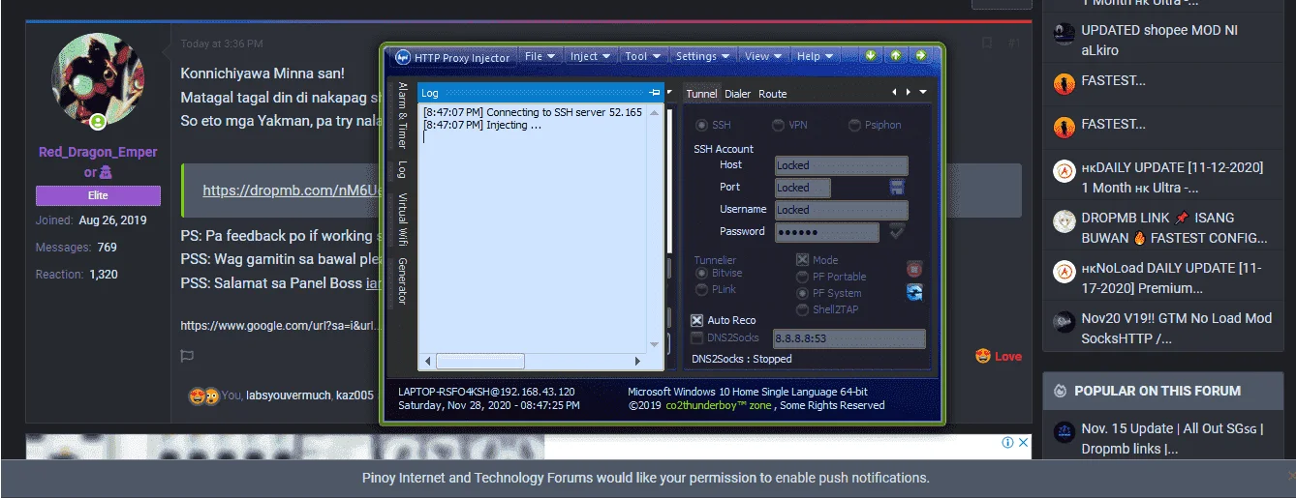Select the Bitvise tunnelier option
Image resolution: width=1296 pixels, height=498 pixels.
coord(702,274)
